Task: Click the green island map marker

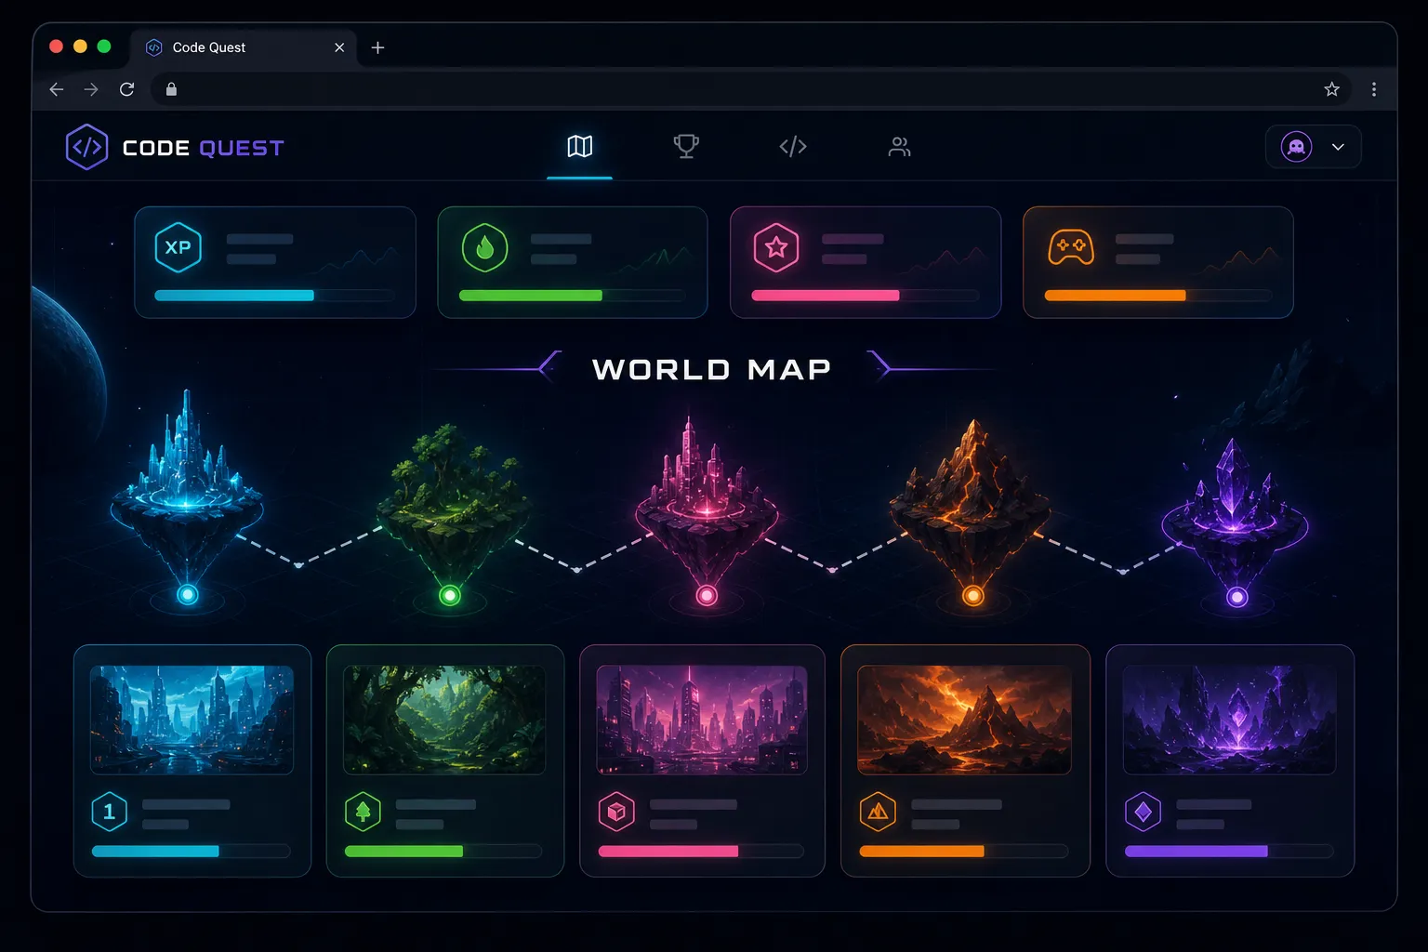Action: (x=450, y=595)
